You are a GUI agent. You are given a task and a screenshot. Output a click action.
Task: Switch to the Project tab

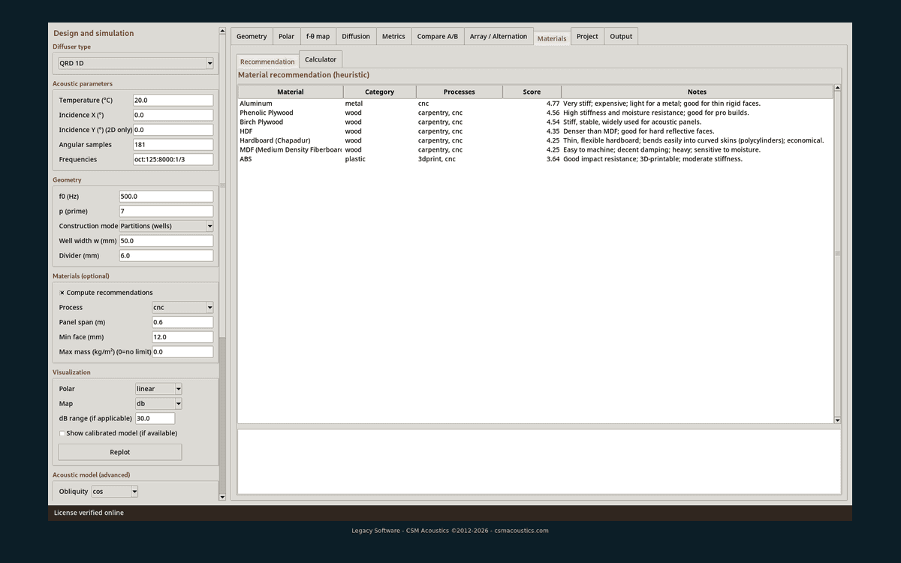[x=587, y=36]
